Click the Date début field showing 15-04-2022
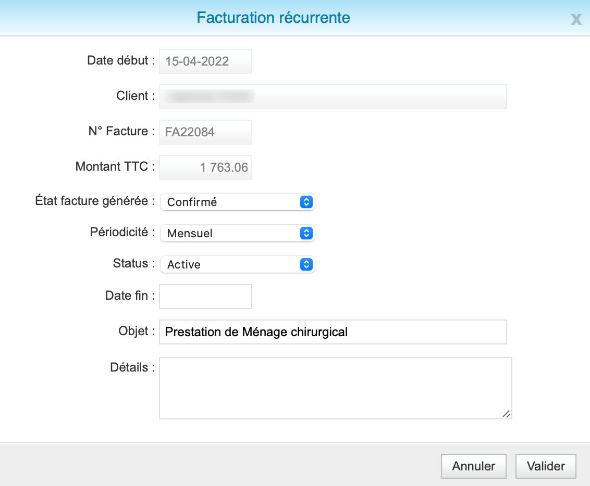The height and width of the screenshot is (486, 590). [x=205, y=61]
